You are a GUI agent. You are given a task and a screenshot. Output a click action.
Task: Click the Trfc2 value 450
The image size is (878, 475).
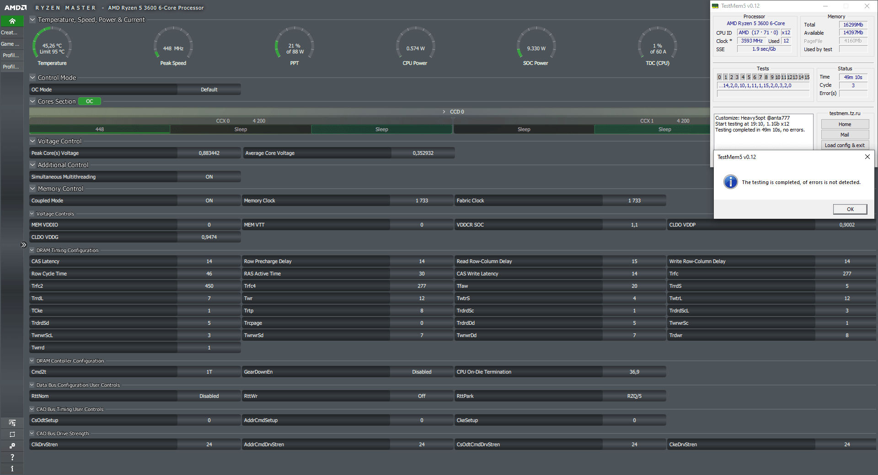(x=209, y=286)
